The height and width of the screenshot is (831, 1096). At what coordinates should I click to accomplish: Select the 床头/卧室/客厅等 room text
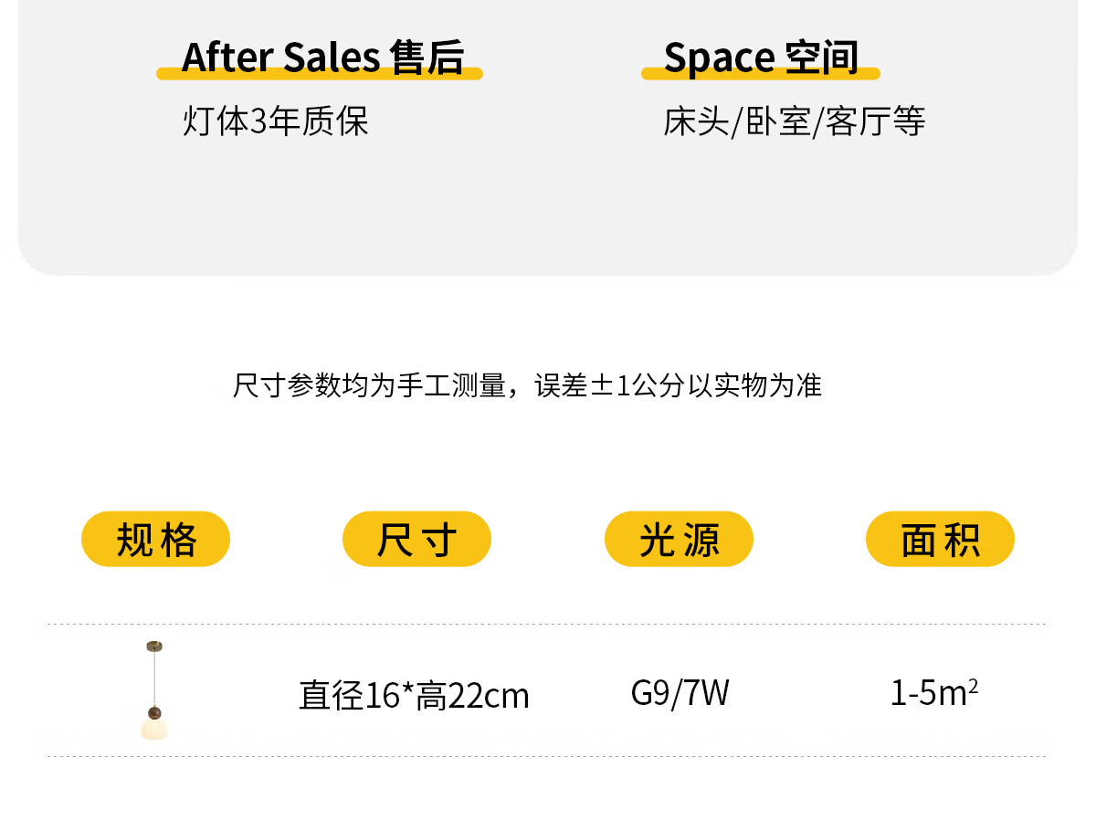tap(794, 121)
